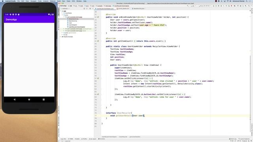Click the Project panel settings gear icon
Image resolution: width=253 pixels, height=142 pixels.
tap(90, 9)
